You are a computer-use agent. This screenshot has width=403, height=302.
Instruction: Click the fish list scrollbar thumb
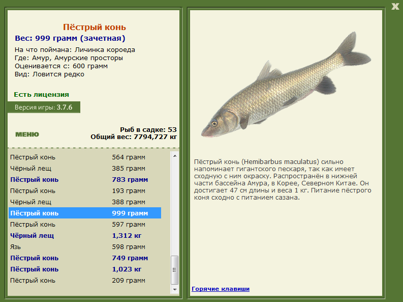pos(175,270)
